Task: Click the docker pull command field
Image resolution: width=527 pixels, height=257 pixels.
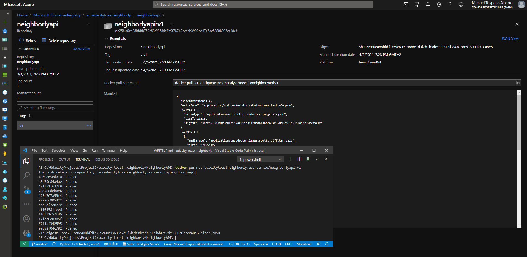Action: (347, 83)
